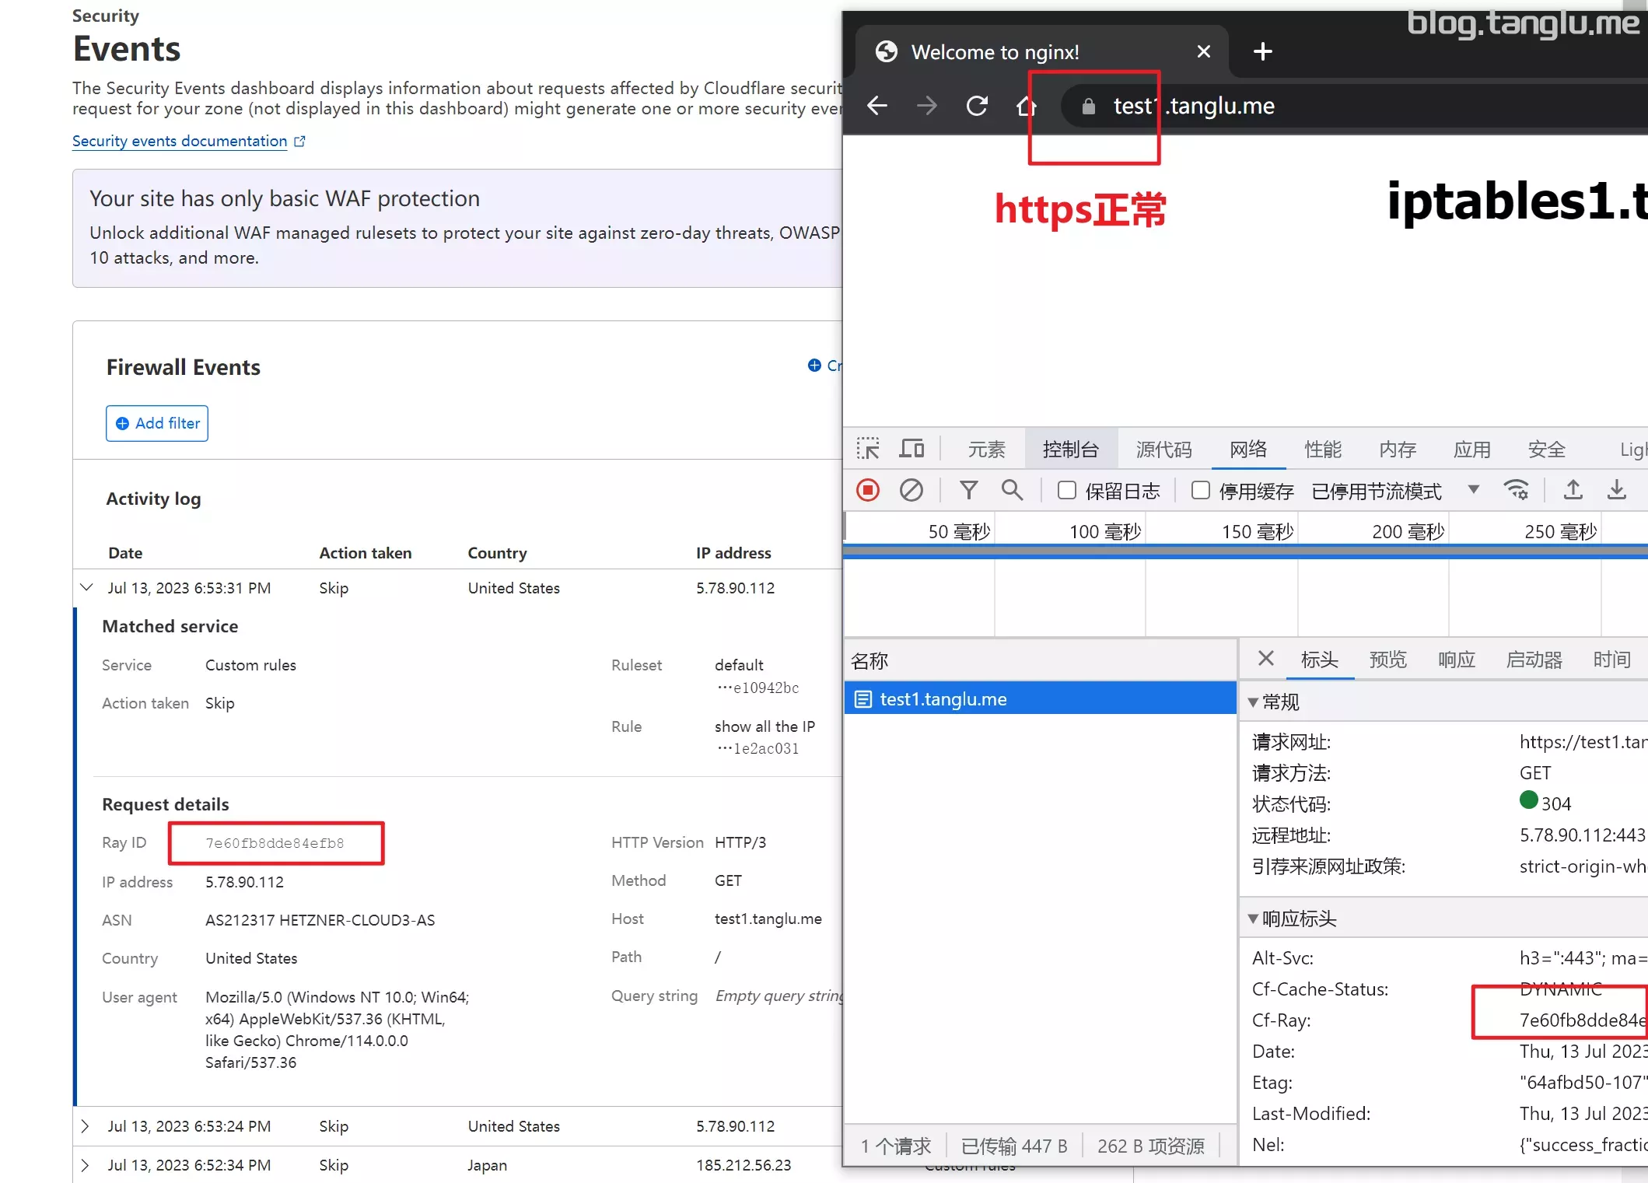Image resolution: width=1648 pixels, height=1183 pixels.
Task: Toggle the device toolbar icon
Action: [911, 449]
